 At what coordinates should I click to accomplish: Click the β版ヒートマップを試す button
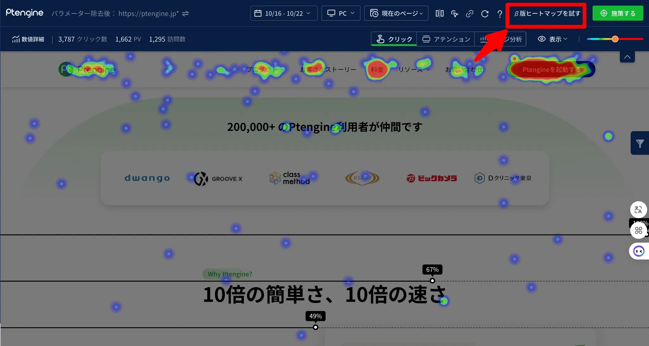click(546, 15)
